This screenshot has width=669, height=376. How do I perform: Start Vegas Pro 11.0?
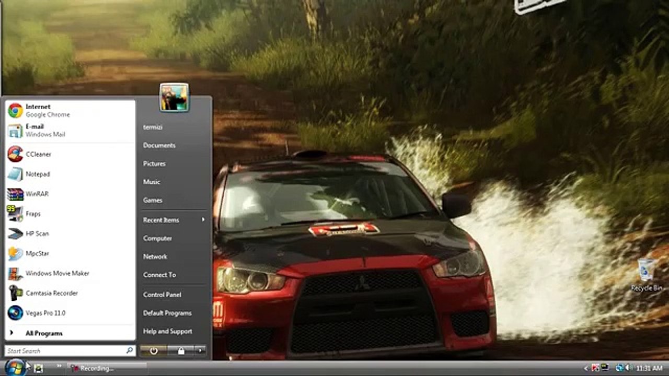point(70,313)
